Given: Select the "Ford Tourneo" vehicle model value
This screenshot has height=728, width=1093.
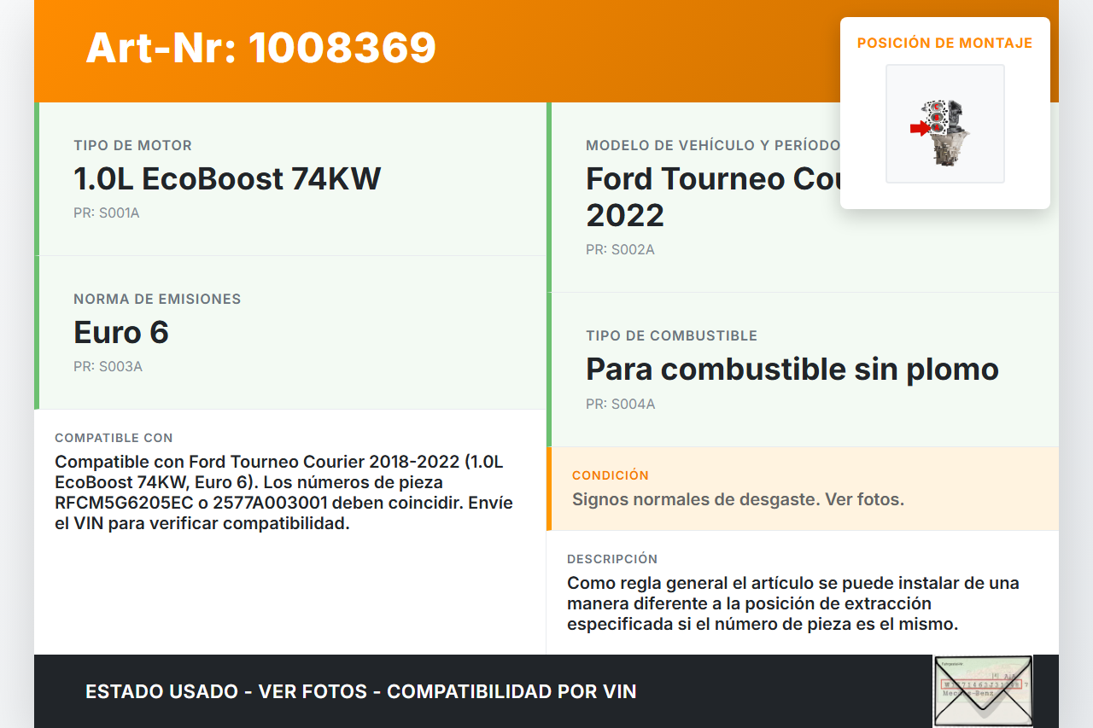Looking at the screenshot, I should coord(713,196).
